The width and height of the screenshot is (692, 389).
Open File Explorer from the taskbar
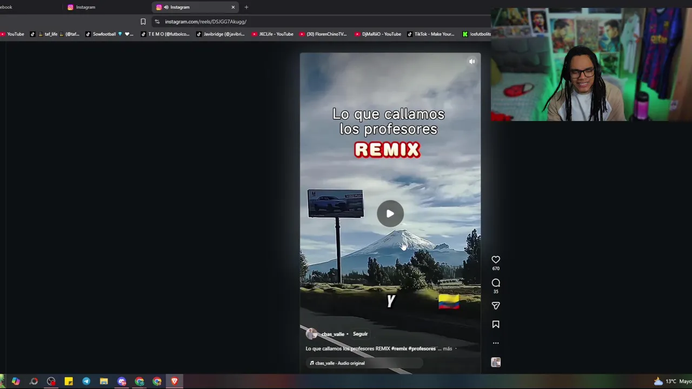point(104,381)
